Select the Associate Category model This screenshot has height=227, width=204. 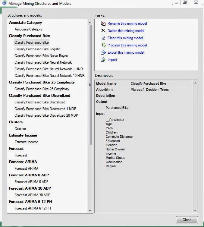point(28,29)
